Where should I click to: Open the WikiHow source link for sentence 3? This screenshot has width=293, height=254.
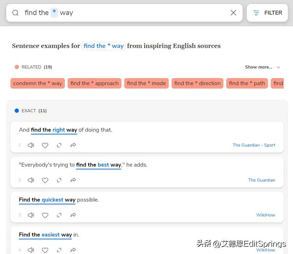[265, 215]
